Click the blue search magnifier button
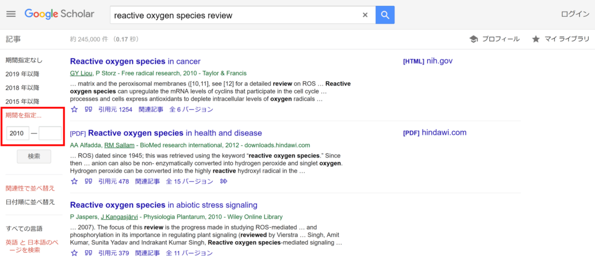Screen dimensions: 595x258 (x=385, y=15)
